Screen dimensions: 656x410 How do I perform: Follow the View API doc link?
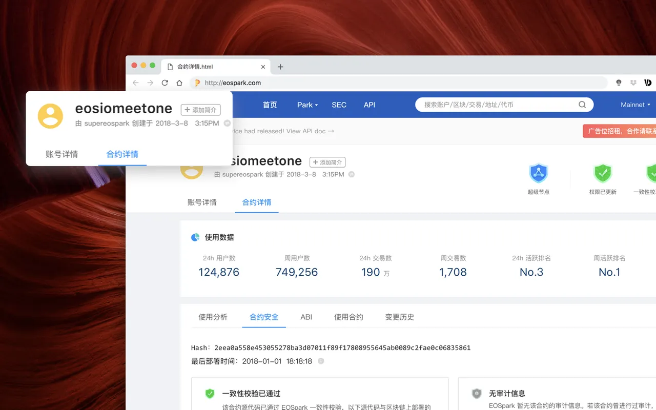[x=310, y=131]
